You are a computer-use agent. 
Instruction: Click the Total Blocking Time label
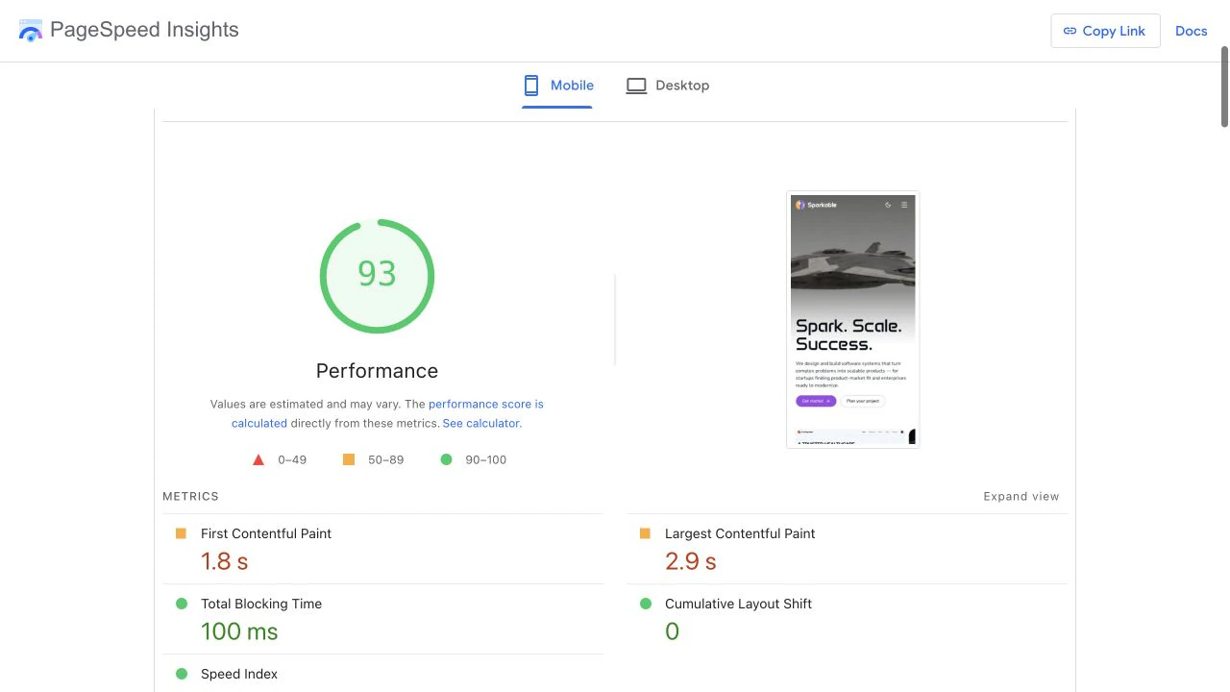click(261, 604)
